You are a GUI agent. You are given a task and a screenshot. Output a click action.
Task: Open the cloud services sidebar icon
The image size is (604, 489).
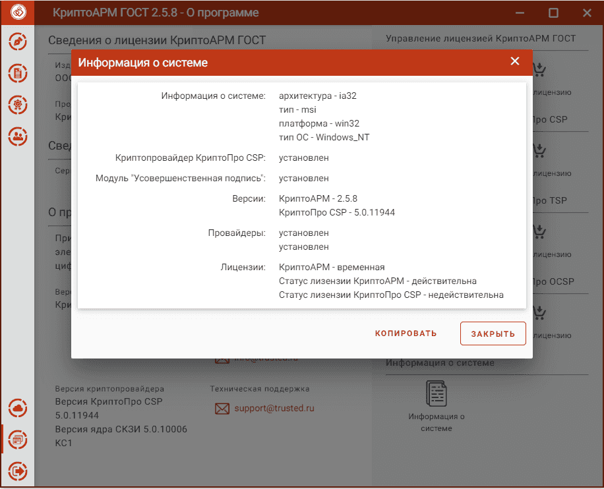pos(18,408)
